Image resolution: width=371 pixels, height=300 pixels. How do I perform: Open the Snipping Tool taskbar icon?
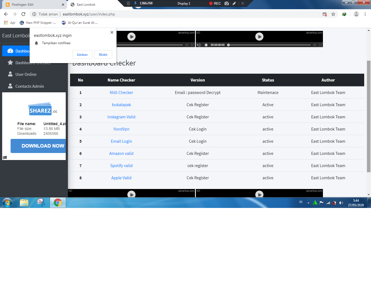click(41, 203)
